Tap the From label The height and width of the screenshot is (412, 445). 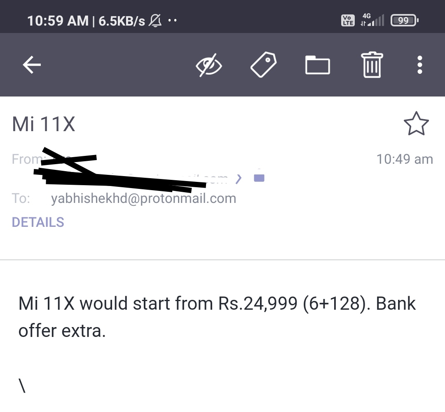pyautogui.click(x=27, y=159)
